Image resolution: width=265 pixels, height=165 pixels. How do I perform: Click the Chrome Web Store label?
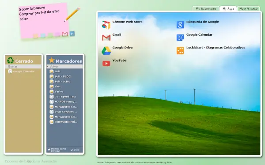pyautogui.click(x=128, y=22)
